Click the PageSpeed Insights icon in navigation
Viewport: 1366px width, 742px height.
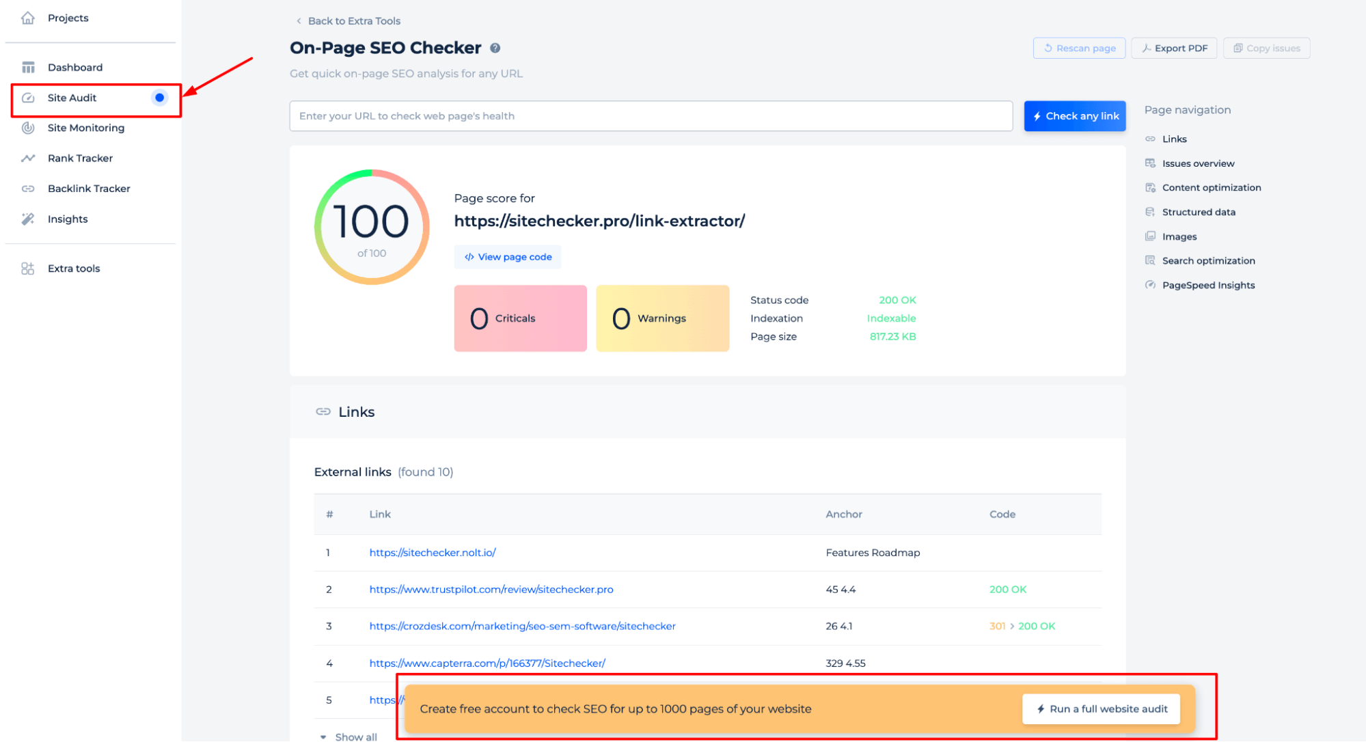tap(1150, 285)
